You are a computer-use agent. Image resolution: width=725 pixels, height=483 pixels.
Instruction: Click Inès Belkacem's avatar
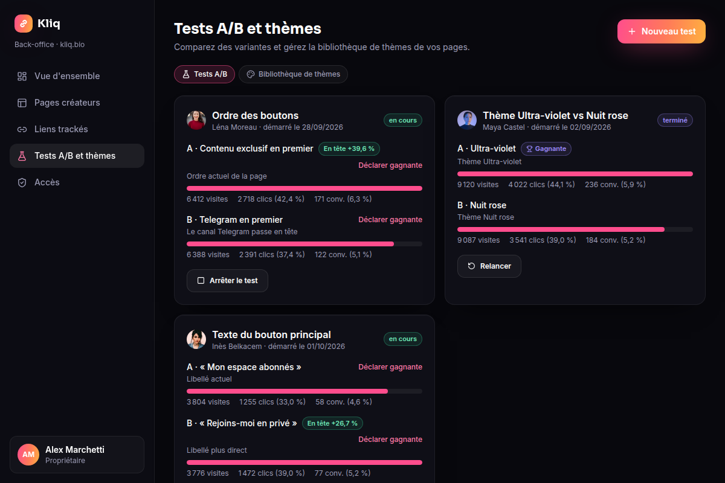[x=196, y=339]
